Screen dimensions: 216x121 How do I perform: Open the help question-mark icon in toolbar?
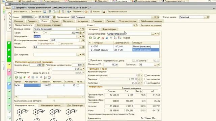pyautogui.click(x=86, y=12)
